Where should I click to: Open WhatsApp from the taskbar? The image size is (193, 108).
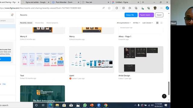[x=85, y=105]
